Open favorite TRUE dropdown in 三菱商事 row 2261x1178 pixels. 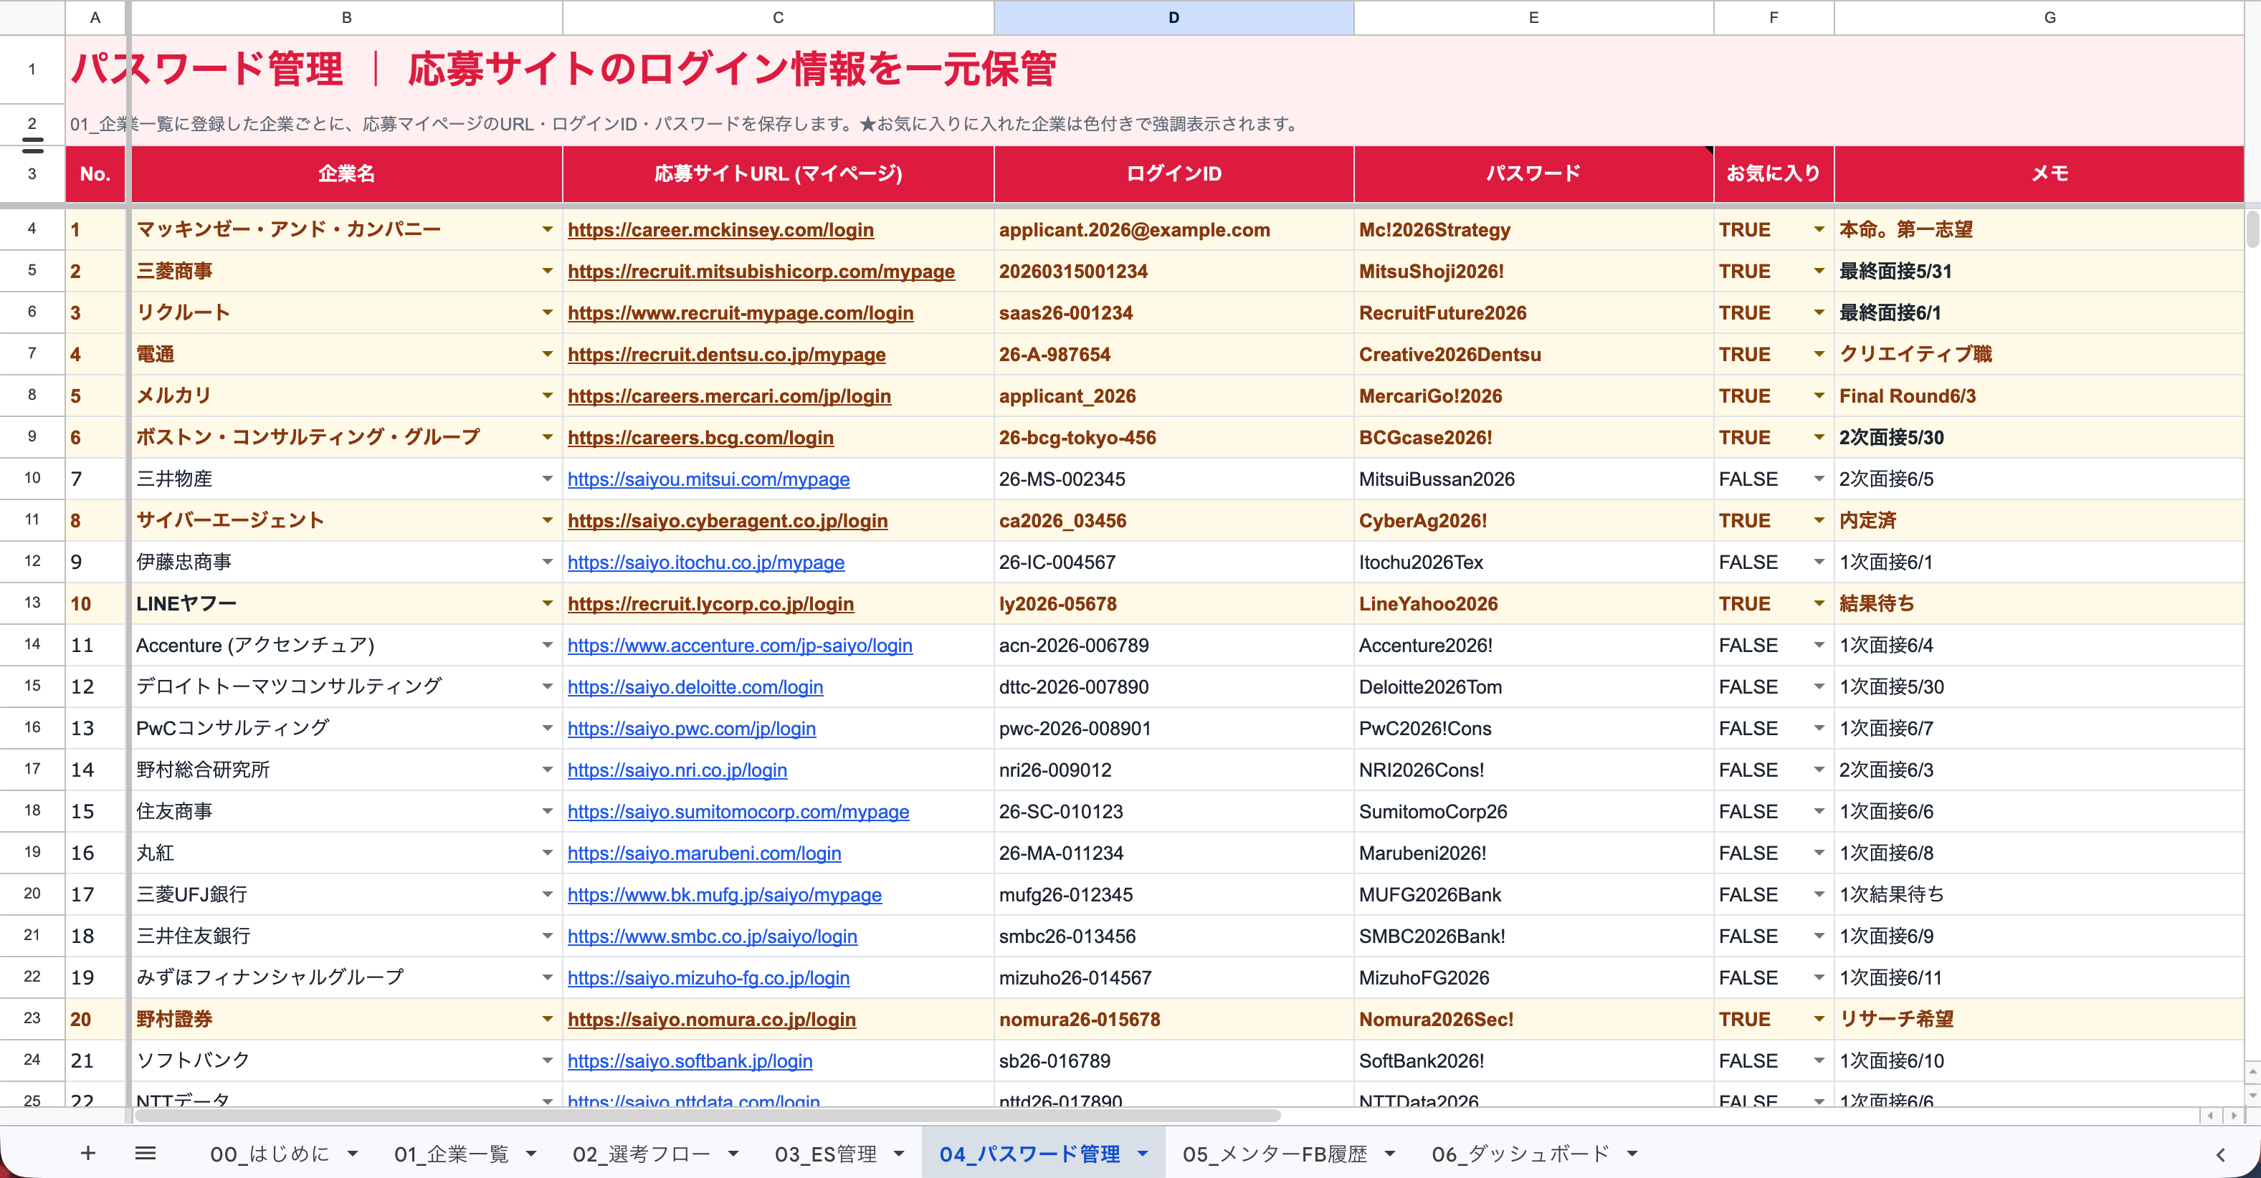point(1819,272)
